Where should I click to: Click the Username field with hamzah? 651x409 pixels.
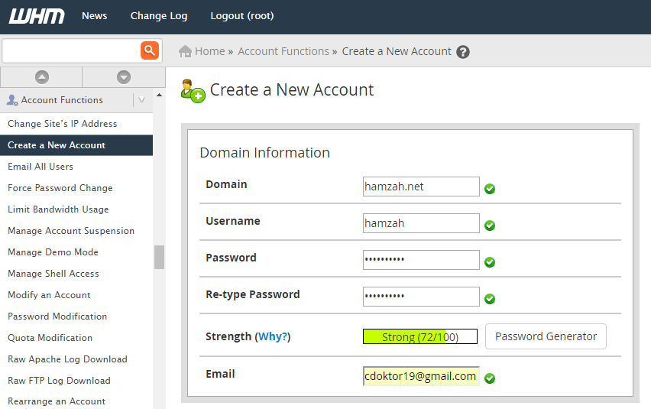click(421, 223)
